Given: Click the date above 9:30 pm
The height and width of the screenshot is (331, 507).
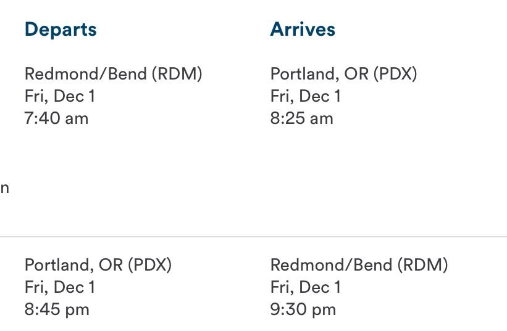Looking at the screenshot, I should (305, 287).
